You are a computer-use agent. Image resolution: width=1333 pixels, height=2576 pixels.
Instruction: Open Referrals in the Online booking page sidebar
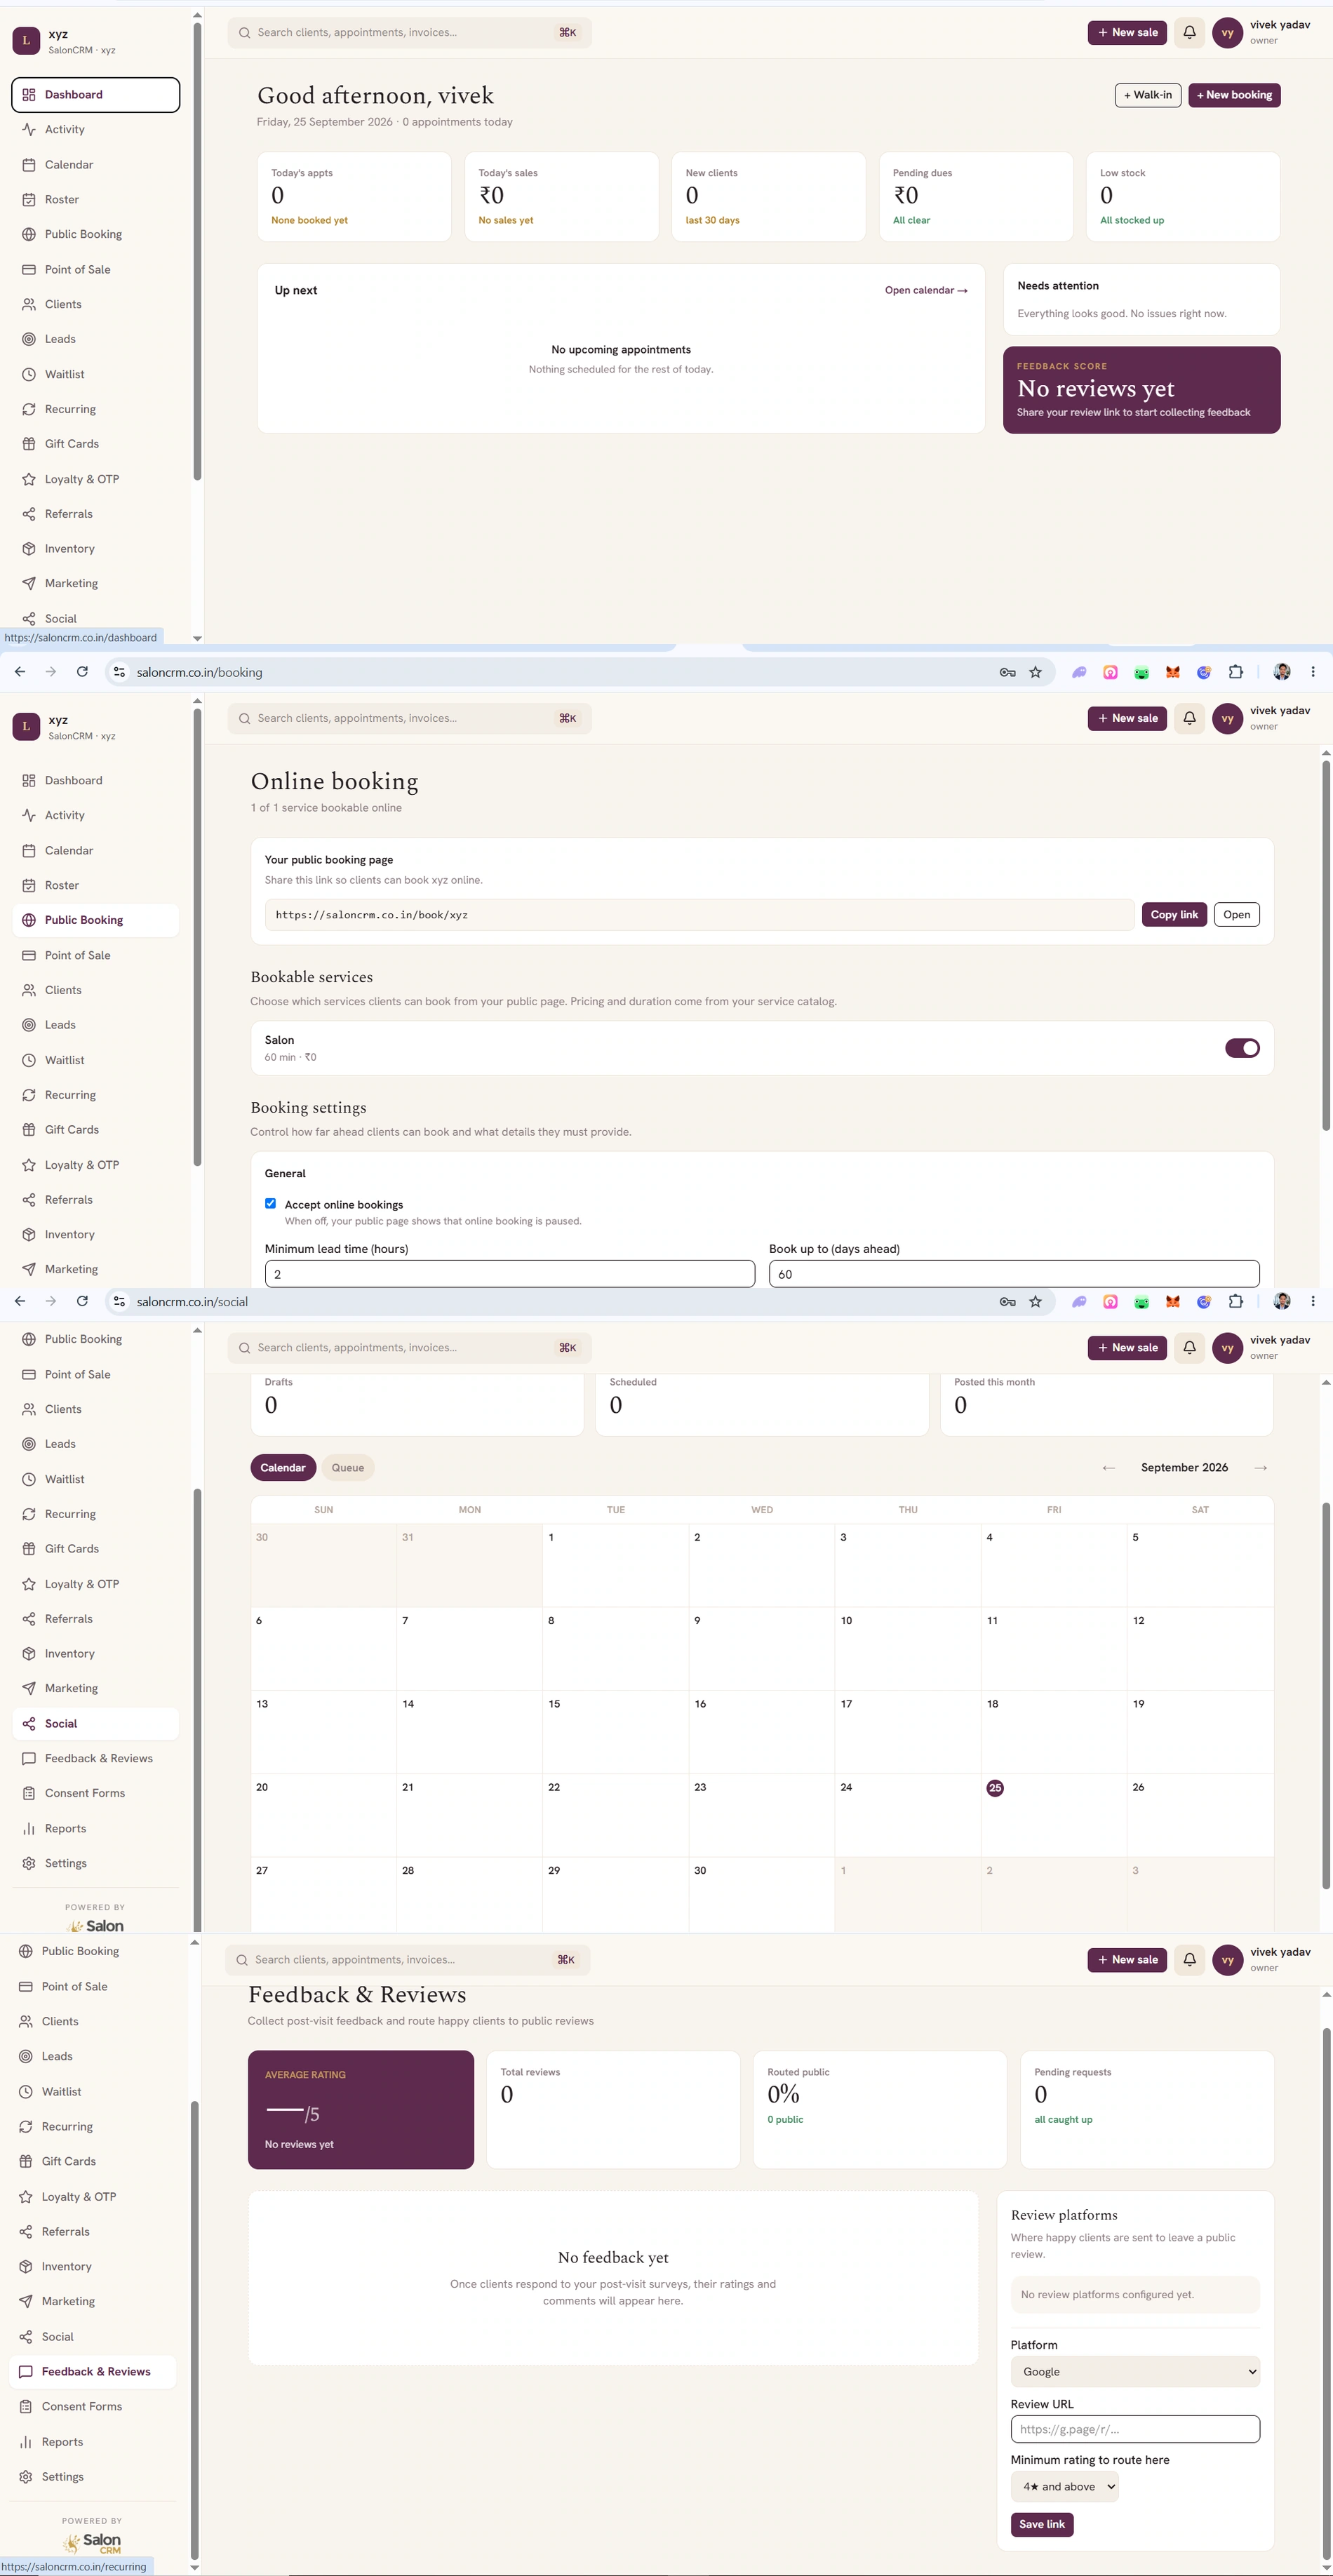[95, 1200]
